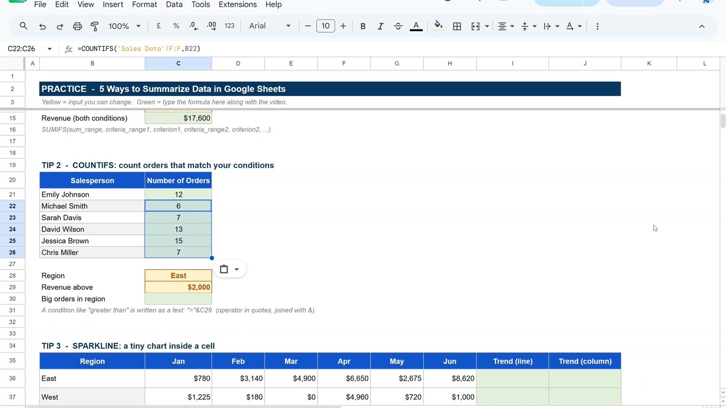This screenshot has width=726, height=408.
Task: Decrease decimal places
Action: [194, 26]
